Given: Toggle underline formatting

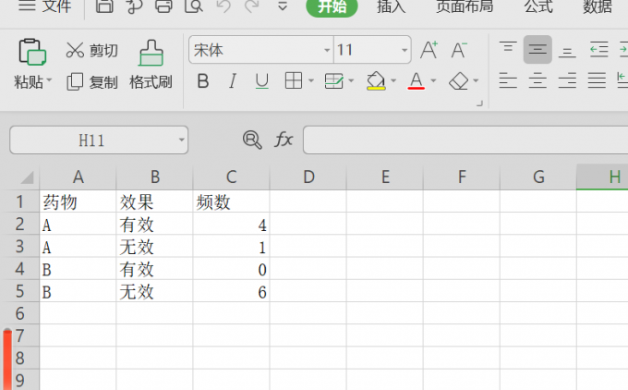Looking at the screenshot, I should click(262, 81).
